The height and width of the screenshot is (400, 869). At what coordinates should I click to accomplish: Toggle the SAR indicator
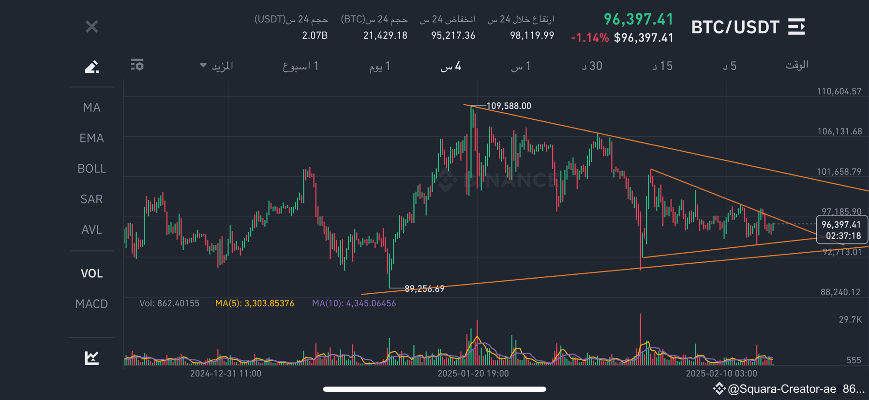point(92,199)
